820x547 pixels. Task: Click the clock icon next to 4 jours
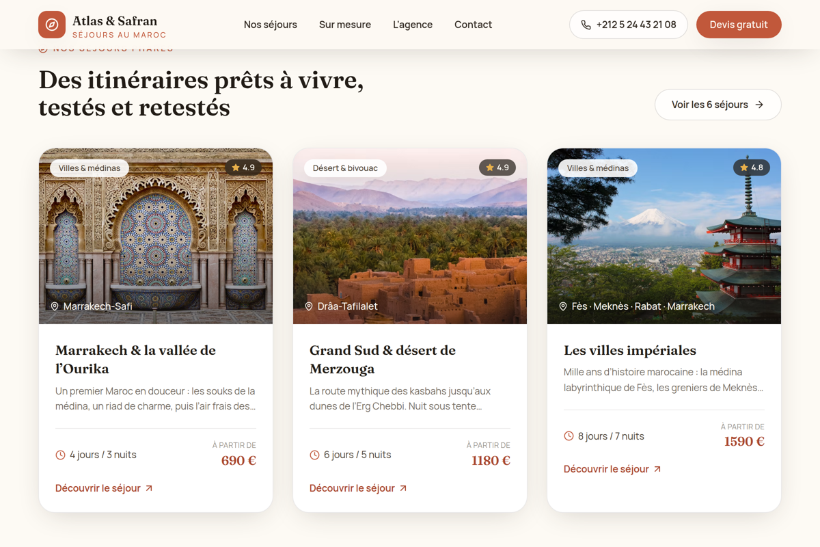pyautogui.click(x=60, y=455)
